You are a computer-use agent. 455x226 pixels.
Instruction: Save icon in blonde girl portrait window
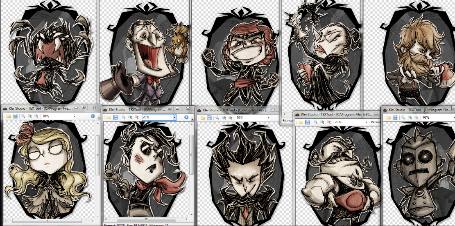coord(15,116)
